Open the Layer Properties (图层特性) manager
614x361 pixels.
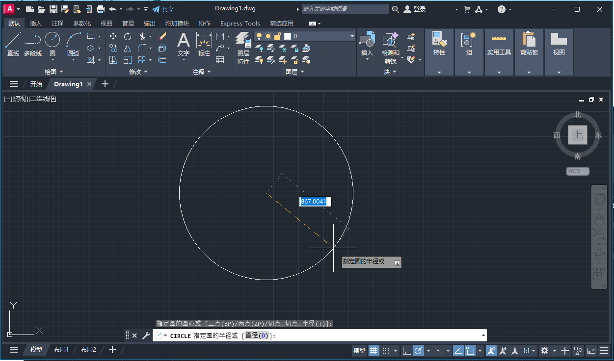243,47
